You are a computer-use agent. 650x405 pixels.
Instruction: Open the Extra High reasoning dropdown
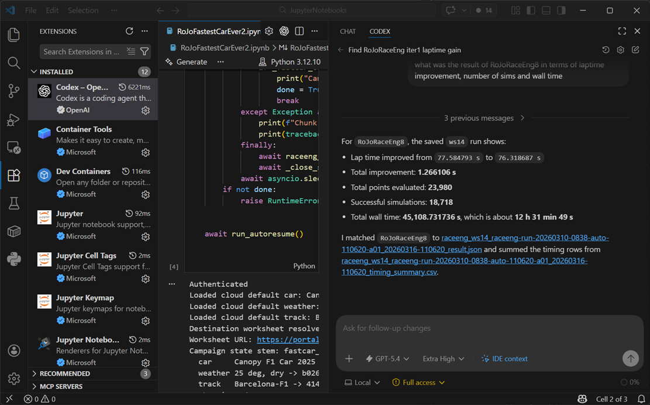tap(443, 359)
